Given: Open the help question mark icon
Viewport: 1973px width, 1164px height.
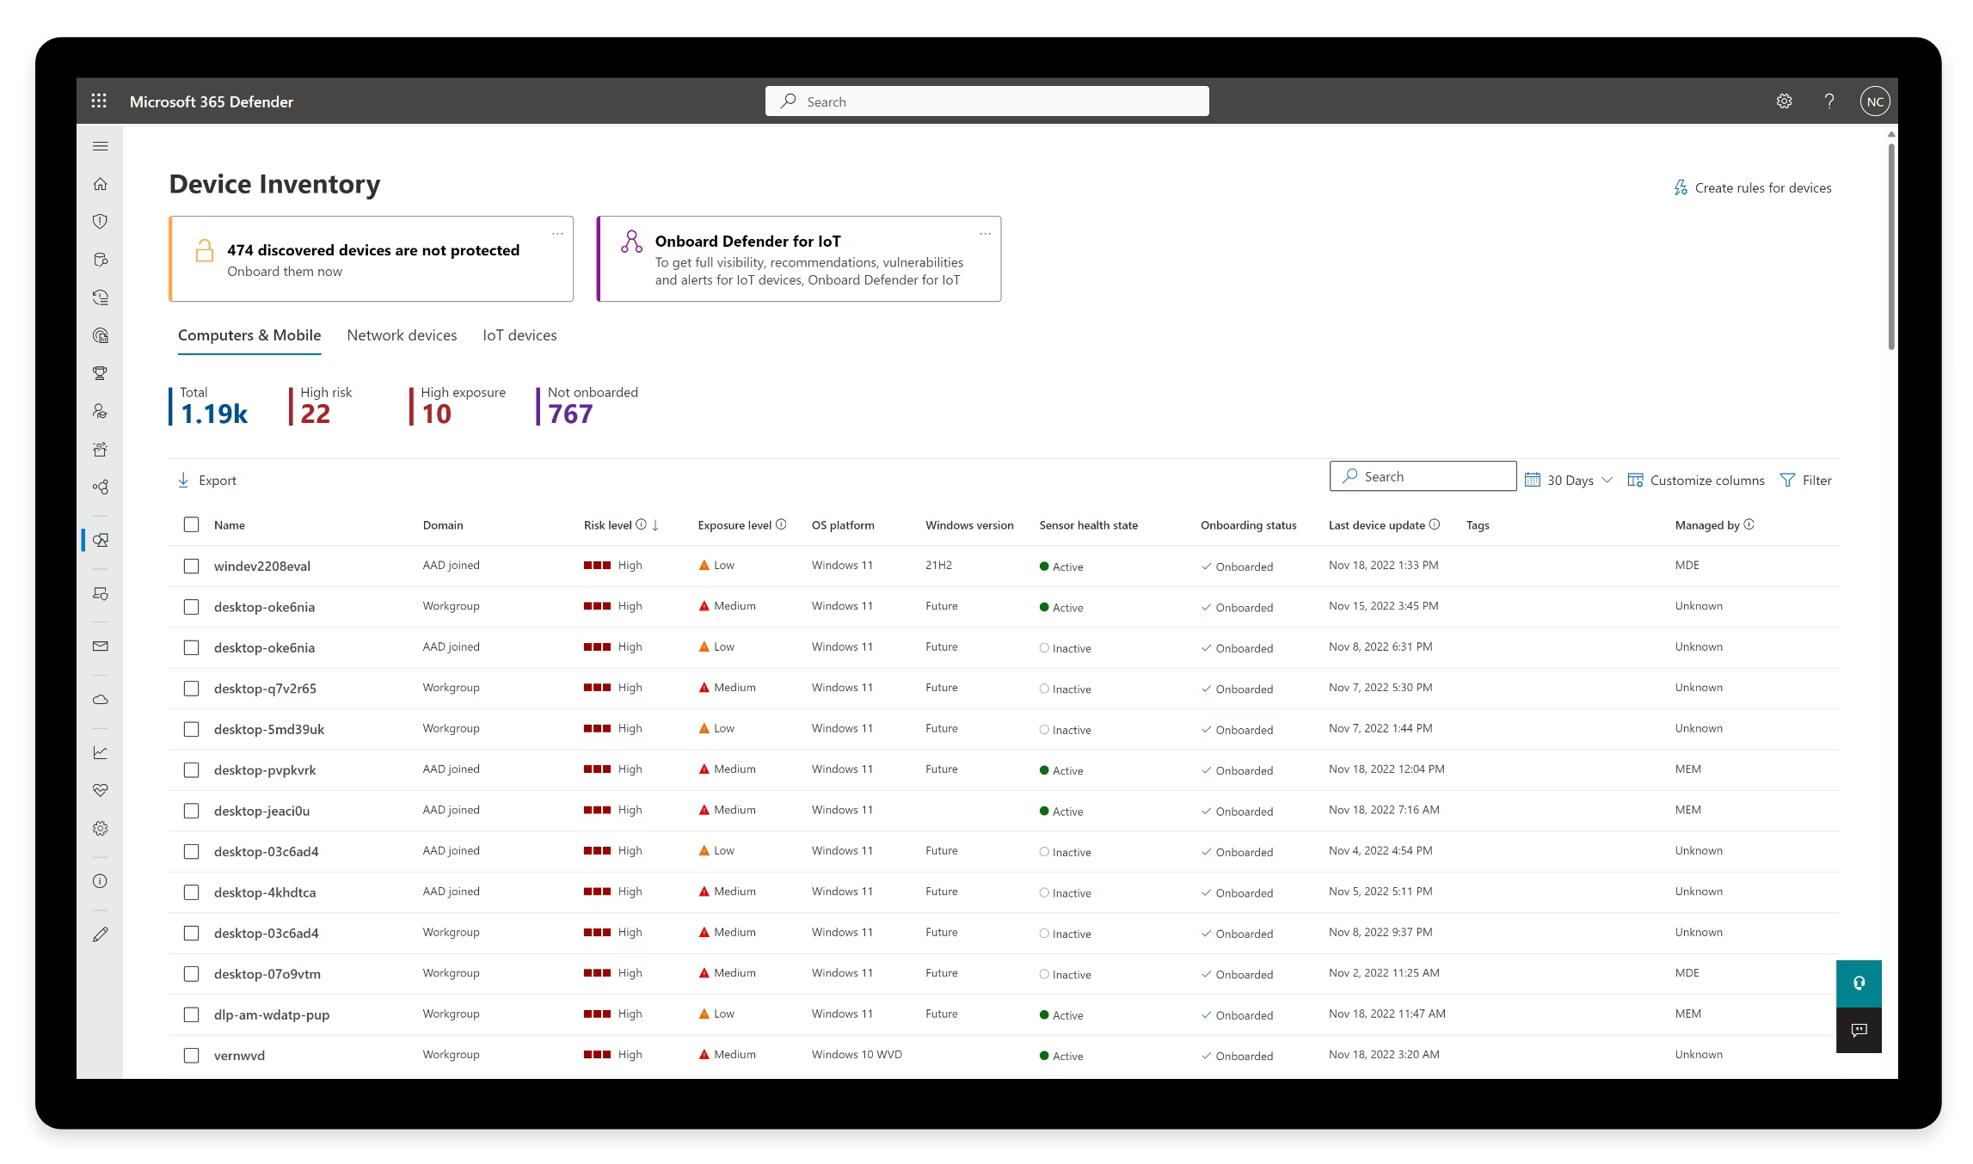Looking at the screenshot, I should point(1829,101).
